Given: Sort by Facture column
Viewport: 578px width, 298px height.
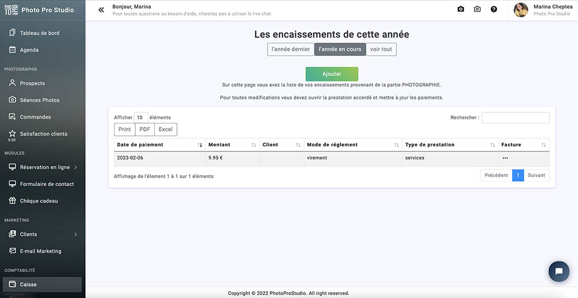Looking at the screenshot, I should click(x=524, y=145).
